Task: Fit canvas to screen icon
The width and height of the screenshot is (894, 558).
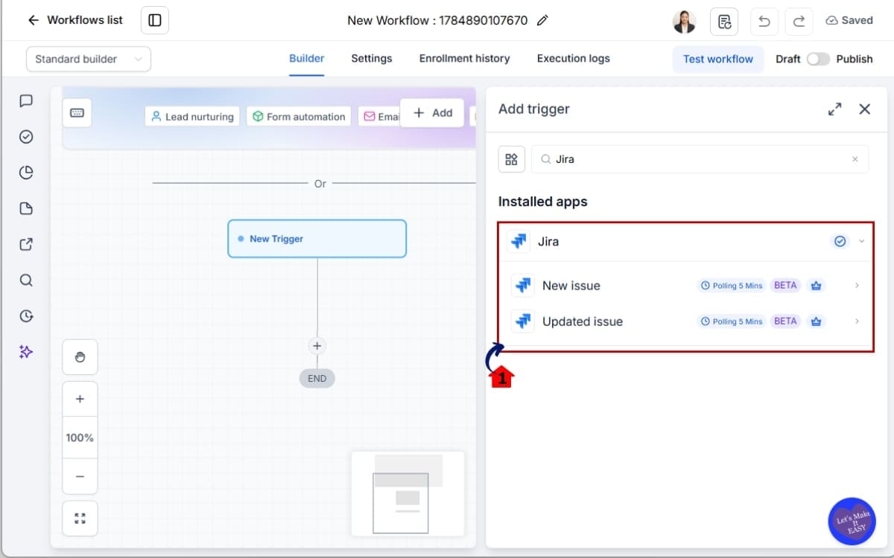Action: click(80, 518)
